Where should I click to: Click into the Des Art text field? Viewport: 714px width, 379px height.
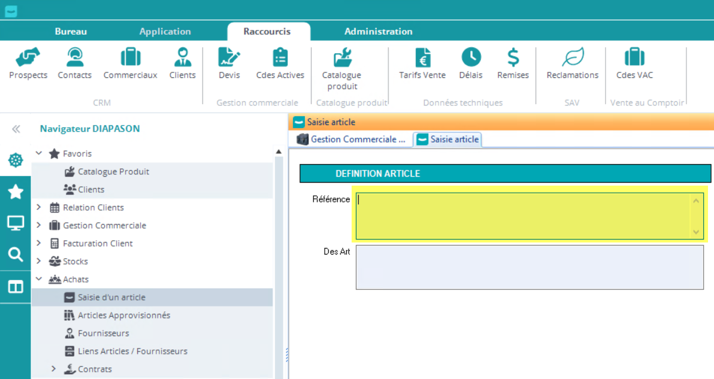(x=529, y=267)
